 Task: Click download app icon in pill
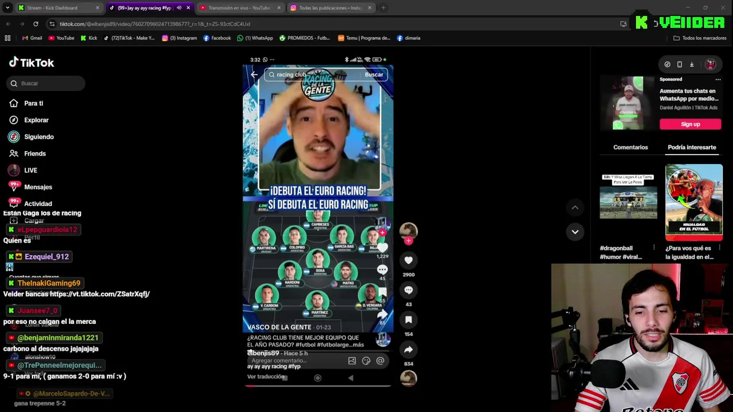(x=692, y=65)
